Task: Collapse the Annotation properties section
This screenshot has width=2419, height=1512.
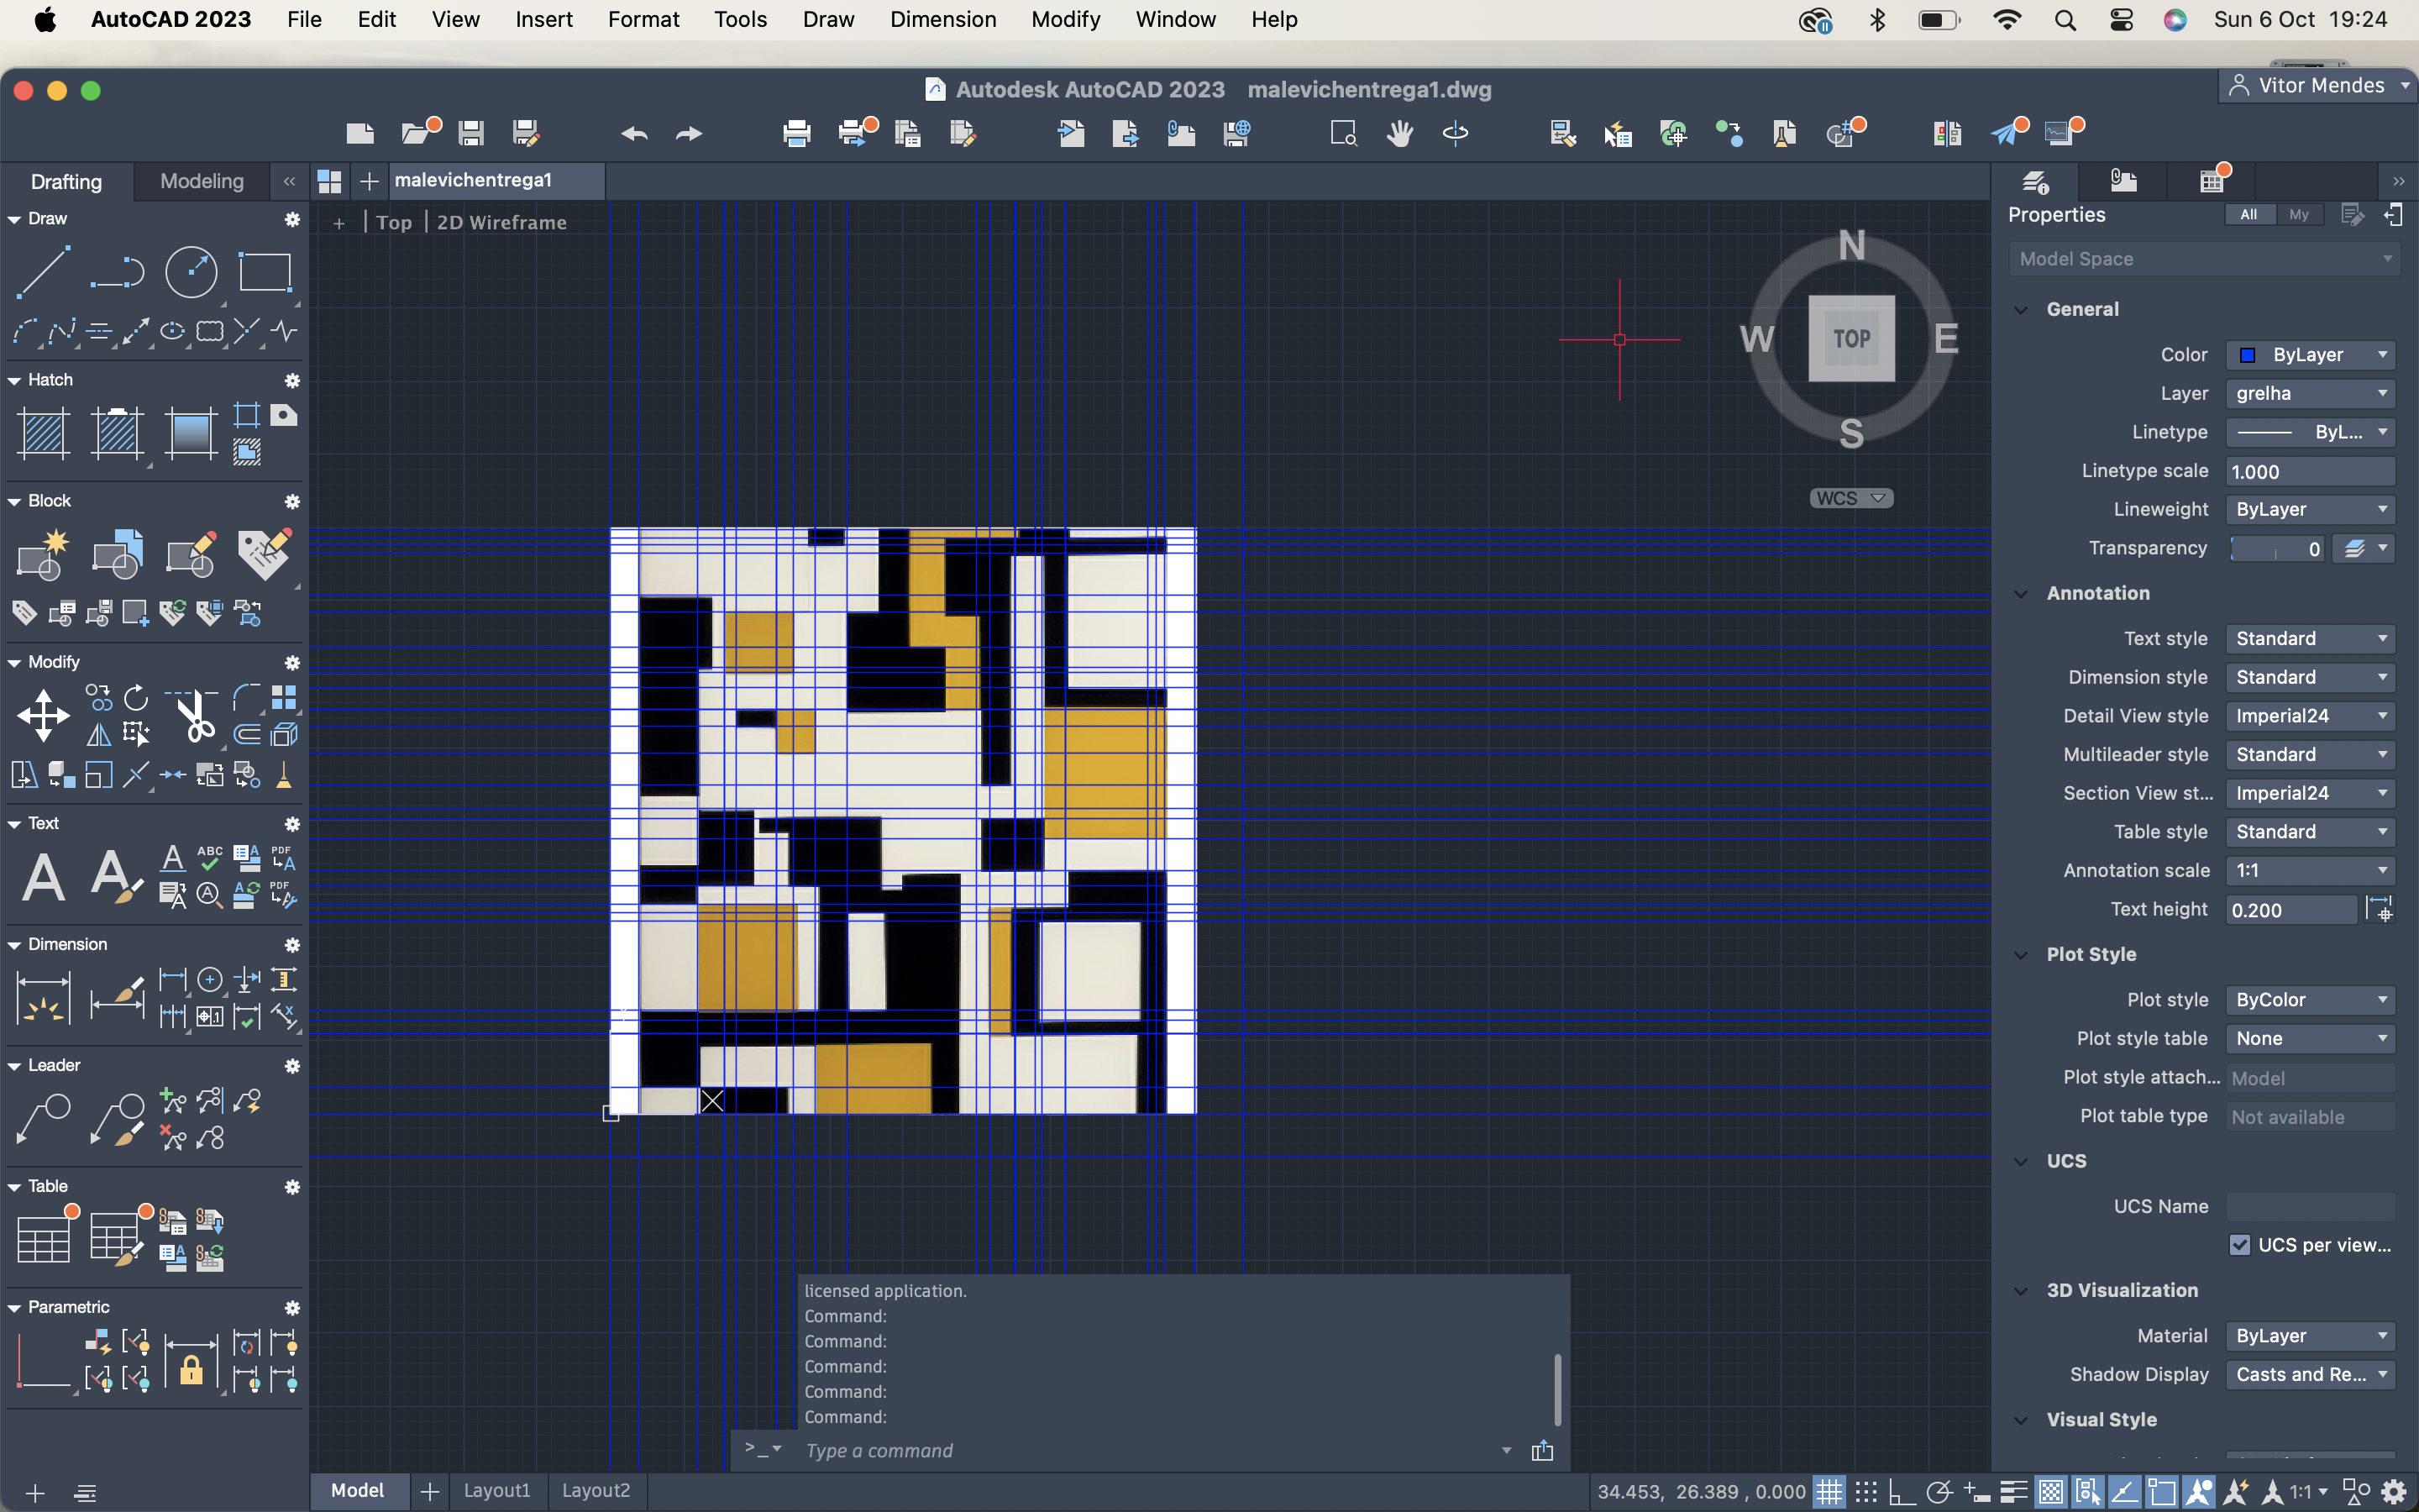Action: [x=2021, y=594]
